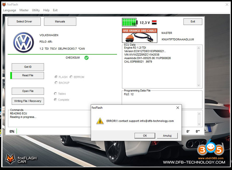
Task: Click the KNUHTIFTDORAAIADLUJM serial text
Action: 178,39
